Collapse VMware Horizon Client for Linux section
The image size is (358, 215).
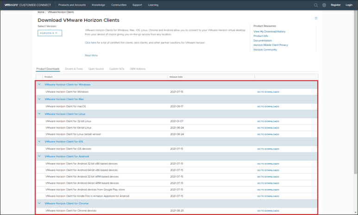(x=39, y=114)
